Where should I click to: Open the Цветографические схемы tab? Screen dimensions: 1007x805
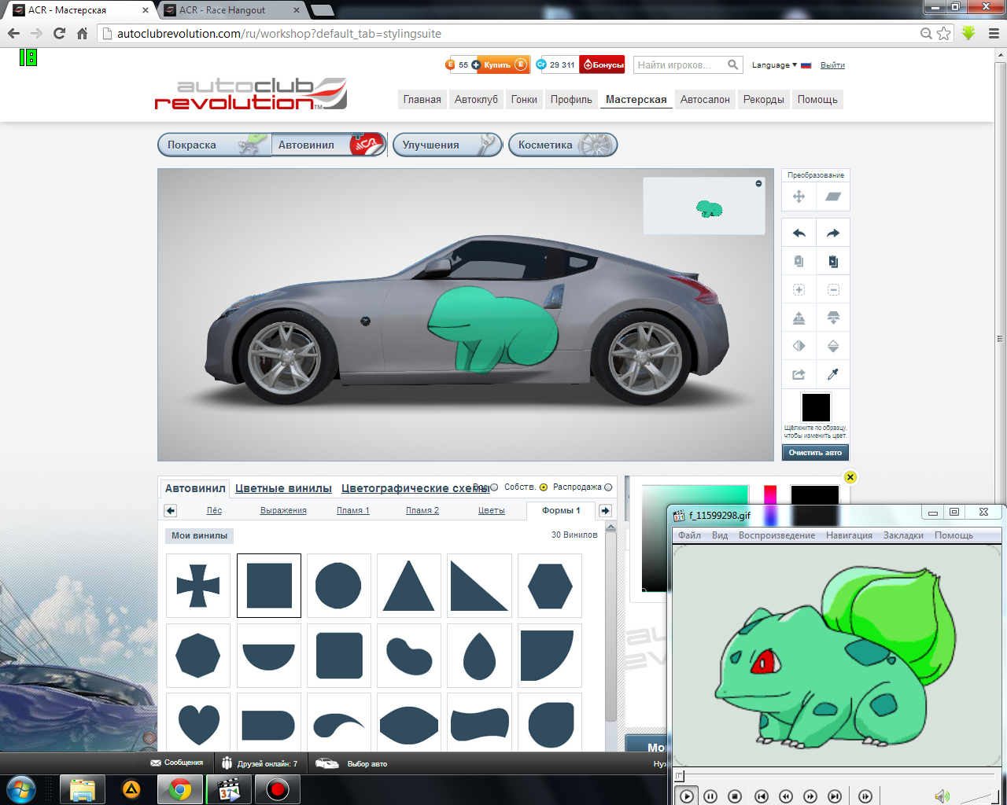[415, 488]
